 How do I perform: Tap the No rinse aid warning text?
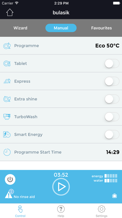[x=24, y=197]
